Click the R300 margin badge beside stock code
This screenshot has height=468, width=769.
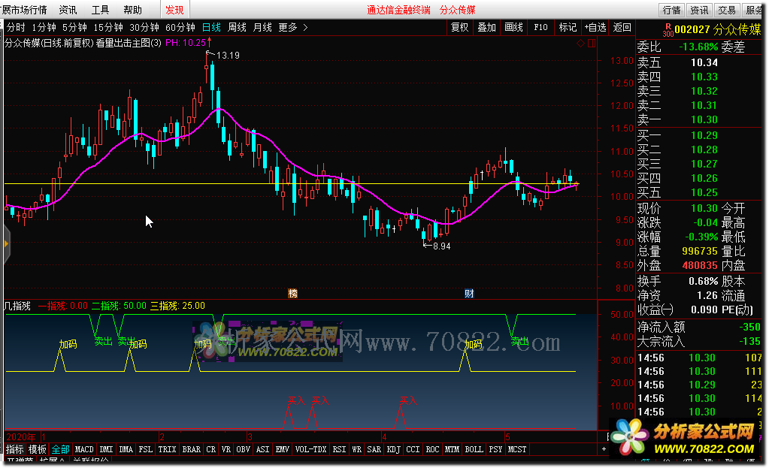click(668, 30)
